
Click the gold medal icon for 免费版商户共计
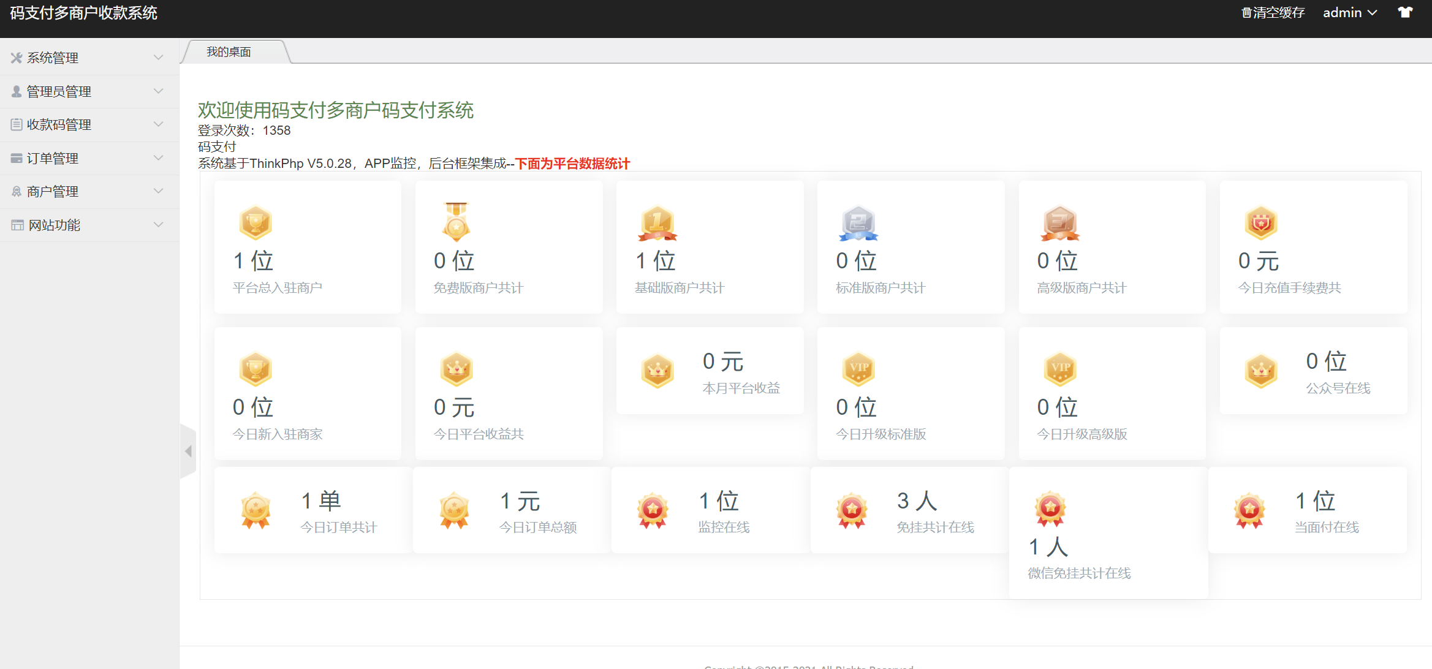(x=456, y=221)
